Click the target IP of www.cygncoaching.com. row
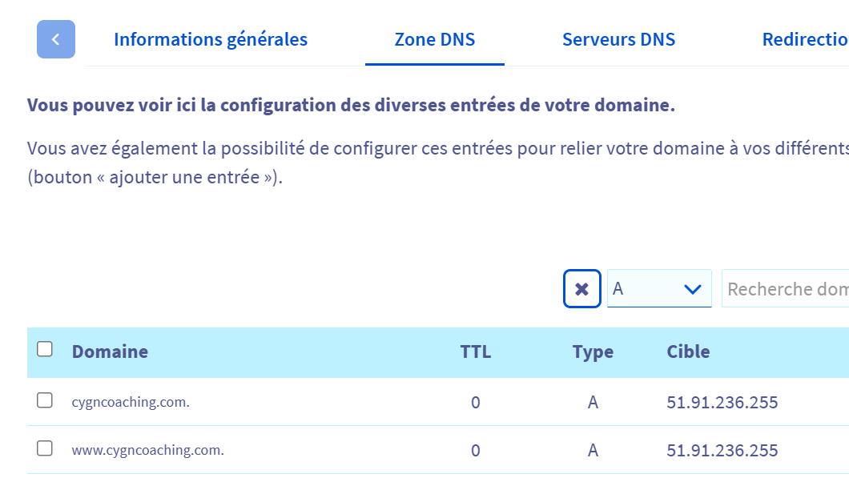 click(722, 450)
